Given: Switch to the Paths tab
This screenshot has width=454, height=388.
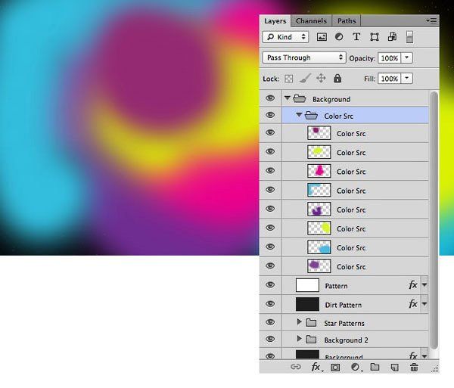Looking at the screenshot, I should (347, 21).
